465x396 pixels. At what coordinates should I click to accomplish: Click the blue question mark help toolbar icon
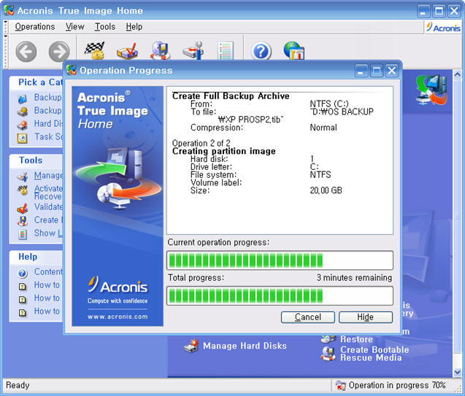[x=261, y=51]
